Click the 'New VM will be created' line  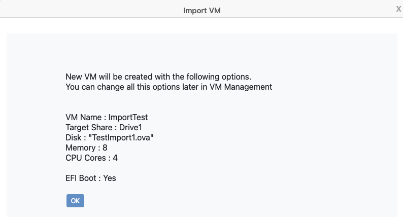158,77
